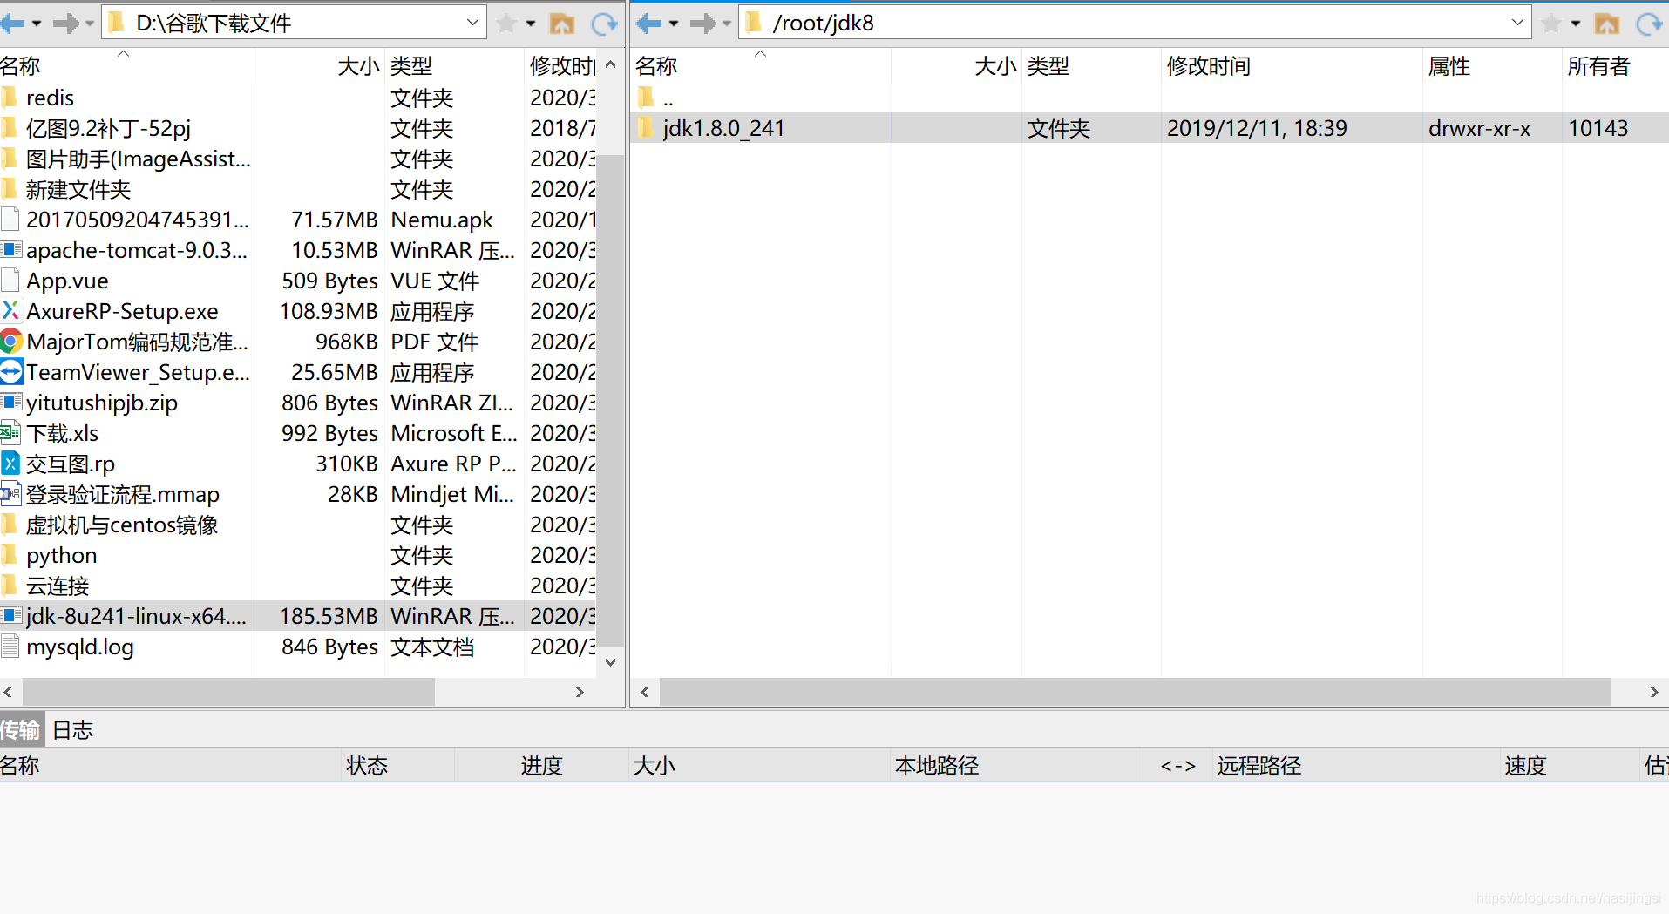This screenshot has width=1669, height=914.
Task: Select the 登录验证流程.mmap Mindjet icon
Action: tap(10, 494)
